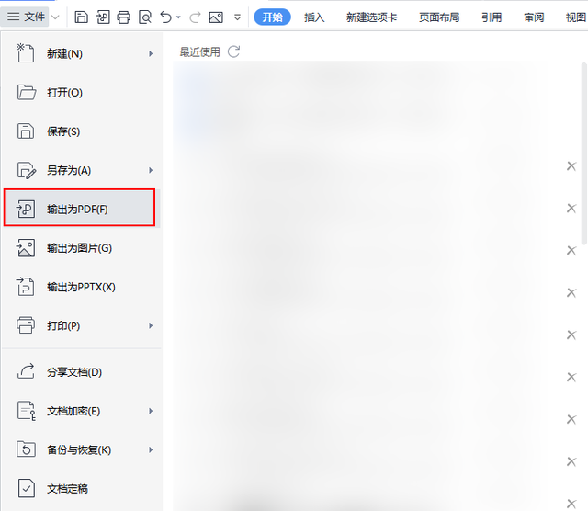Click the save icon in quick toolbar
Screen dimensions: 588x511
pos(81,17)
